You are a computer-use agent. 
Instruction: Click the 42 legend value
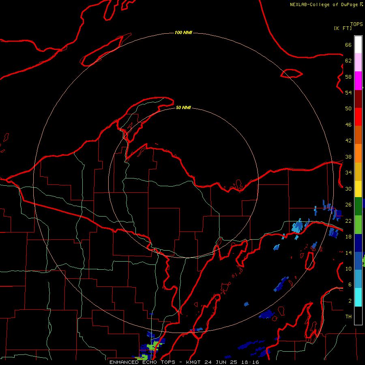[348, 141]
